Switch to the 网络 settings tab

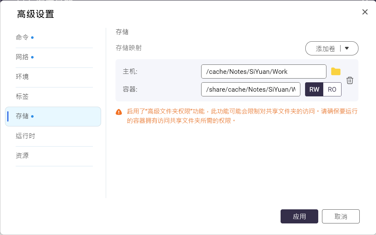coord(22,57)
